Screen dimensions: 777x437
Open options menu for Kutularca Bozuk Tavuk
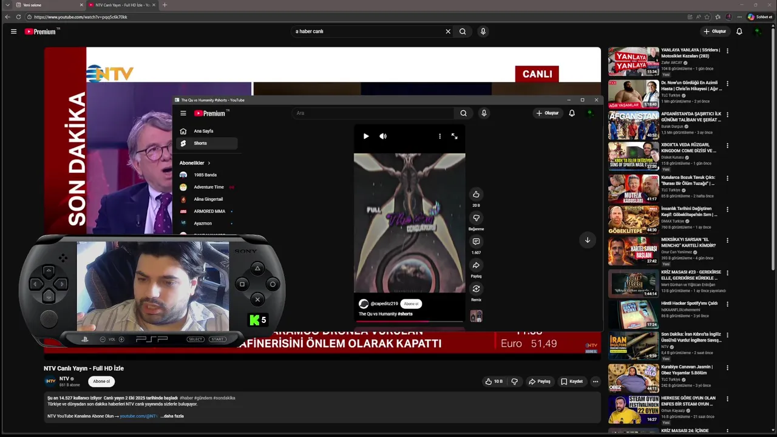click(727, 178)
